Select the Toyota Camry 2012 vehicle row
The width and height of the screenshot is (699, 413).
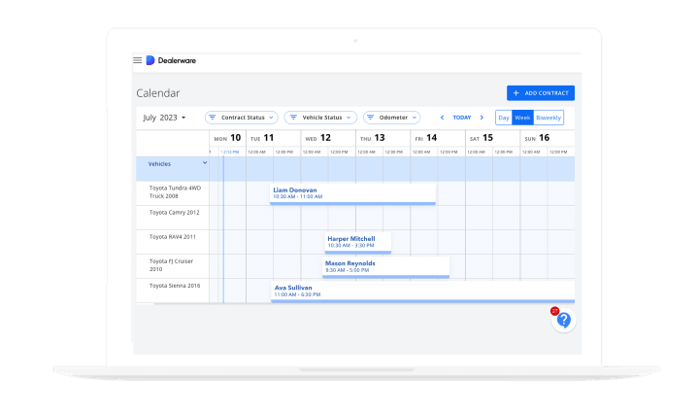coord(174,212)
